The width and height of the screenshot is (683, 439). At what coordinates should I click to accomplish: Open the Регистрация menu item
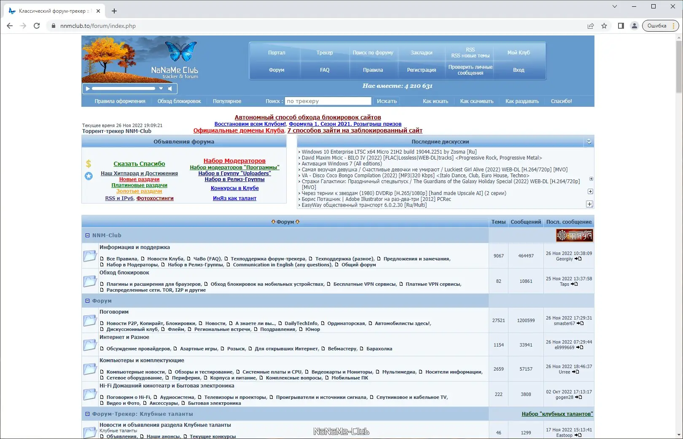(422, 70)
